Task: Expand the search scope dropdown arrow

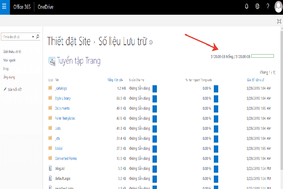Action: 33,37
